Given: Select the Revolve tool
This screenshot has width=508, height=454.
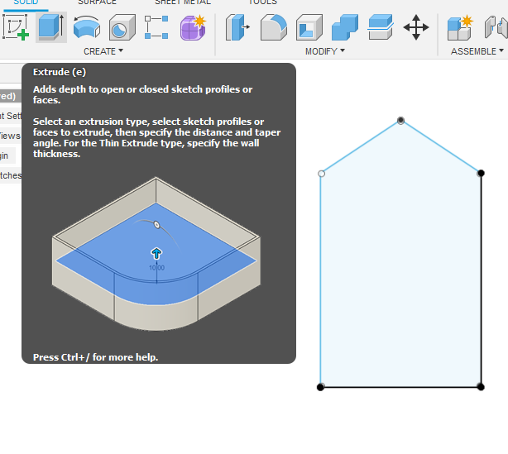Looking at the screenshot, I should coord(87,27).
